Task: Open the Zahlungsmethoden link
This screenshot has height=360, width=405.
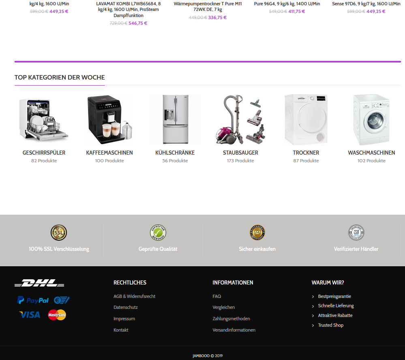Action: coord(231,319)
